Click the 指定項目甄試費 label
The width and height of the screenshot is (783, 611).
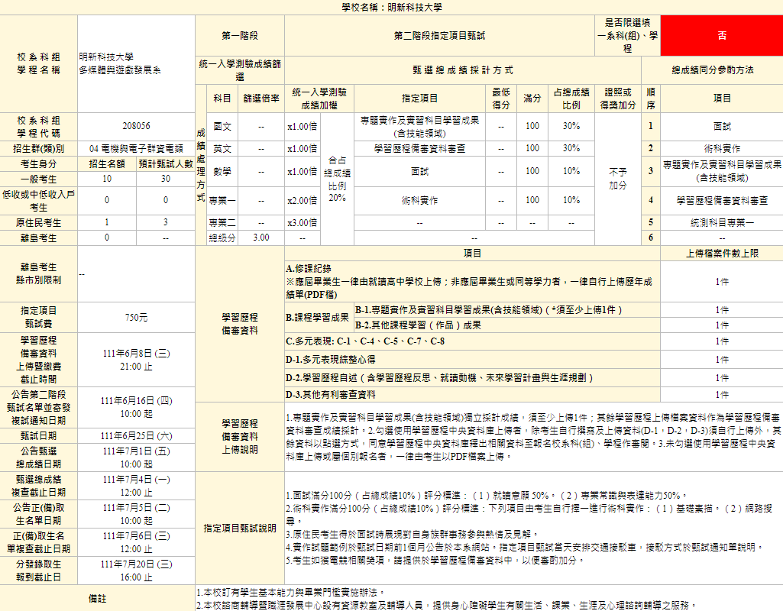38,317
